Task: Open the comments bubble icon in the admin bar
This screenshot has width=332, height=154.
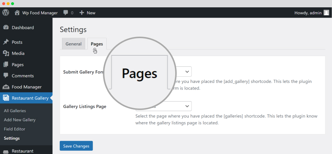Action: pyautogui.click(x=66, y=13)
